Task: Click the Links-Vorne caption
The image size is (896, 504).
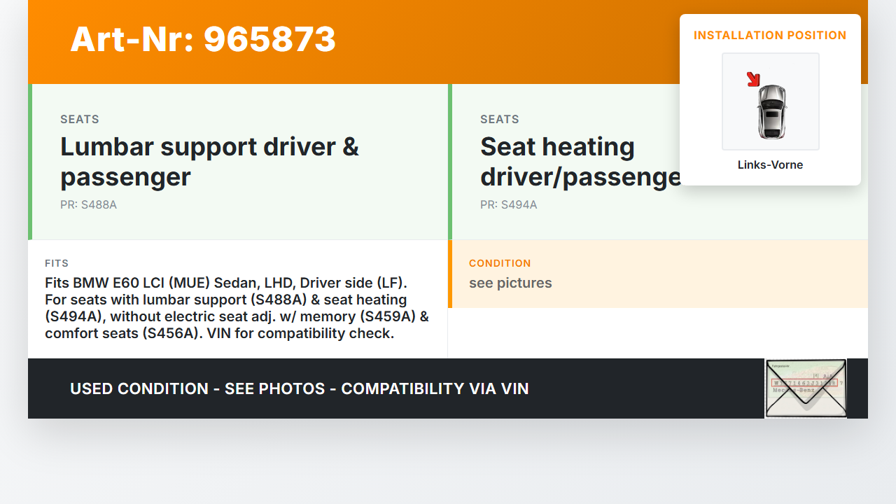Action: (770, 165)
